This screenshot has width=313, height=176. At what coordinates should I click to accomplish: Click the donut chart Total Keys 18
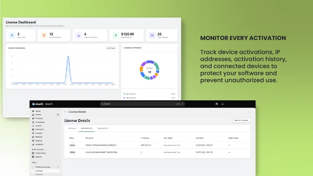point(149,70)
